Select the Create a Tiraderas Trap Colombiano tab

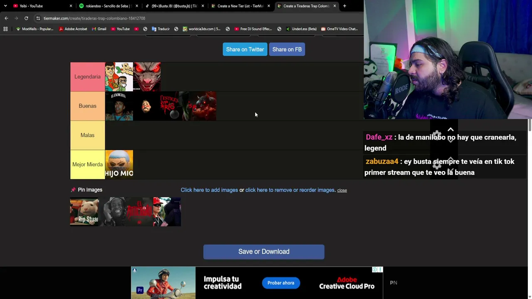[306, 6]
